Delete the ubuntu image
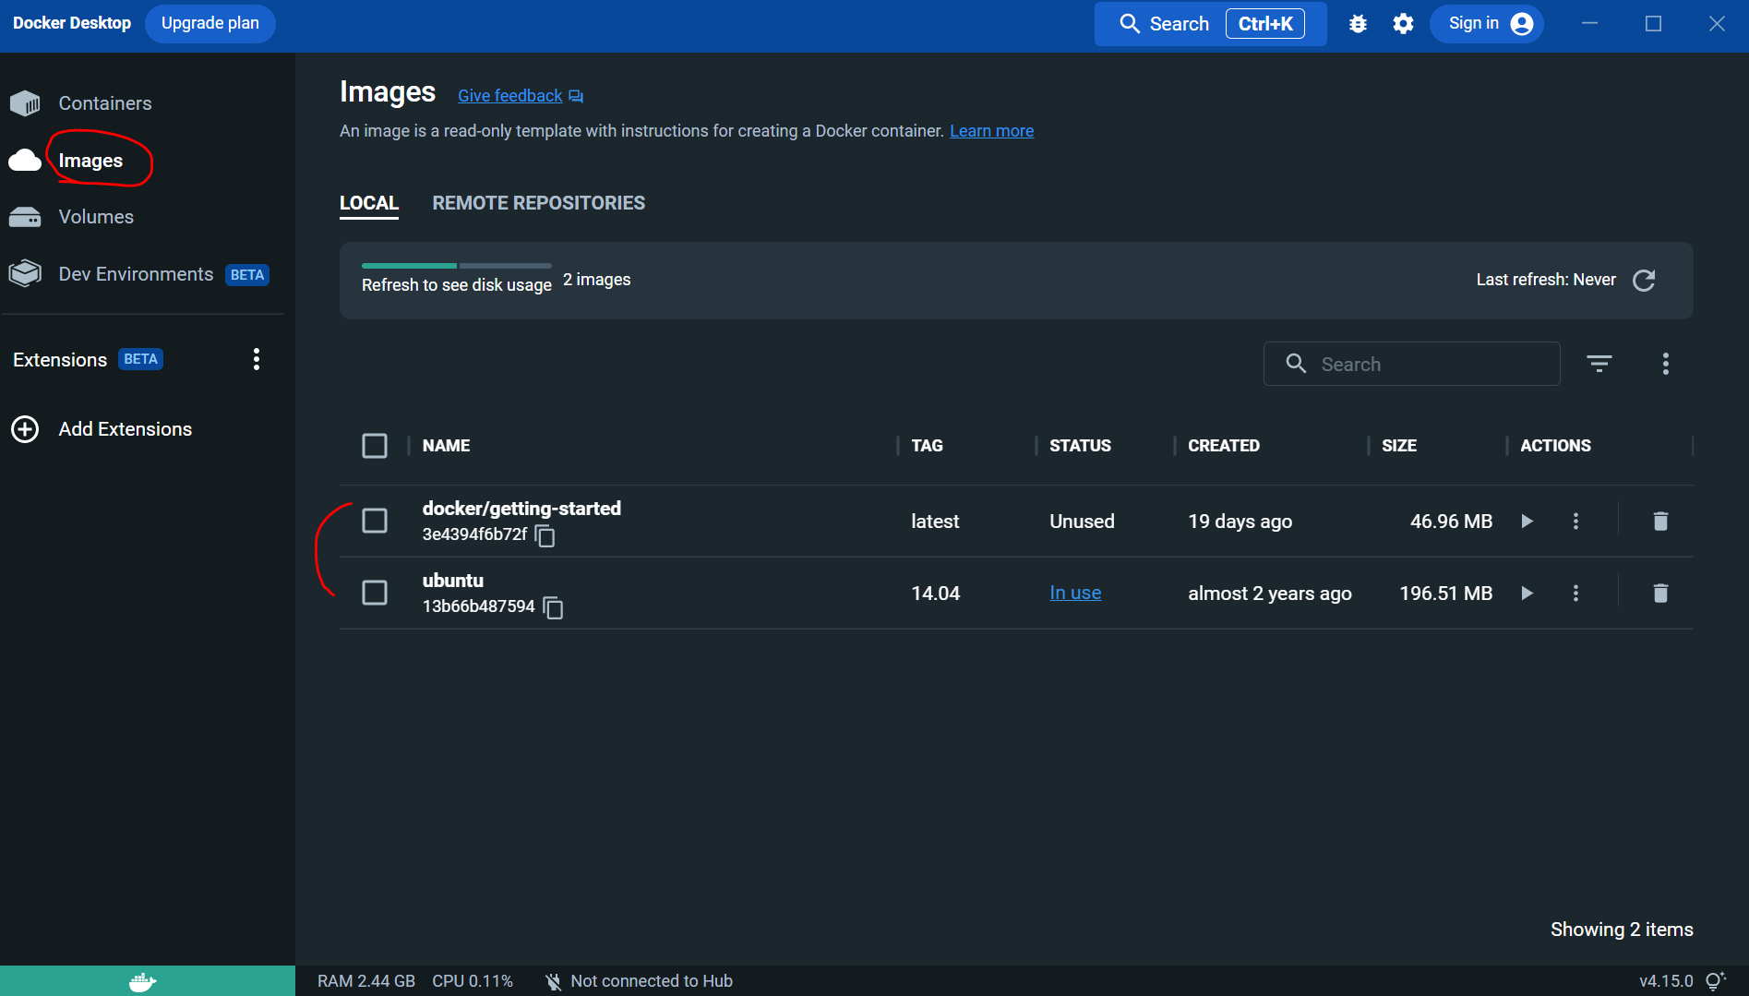The image size is (1749, 996). [x=1660, y=594]
